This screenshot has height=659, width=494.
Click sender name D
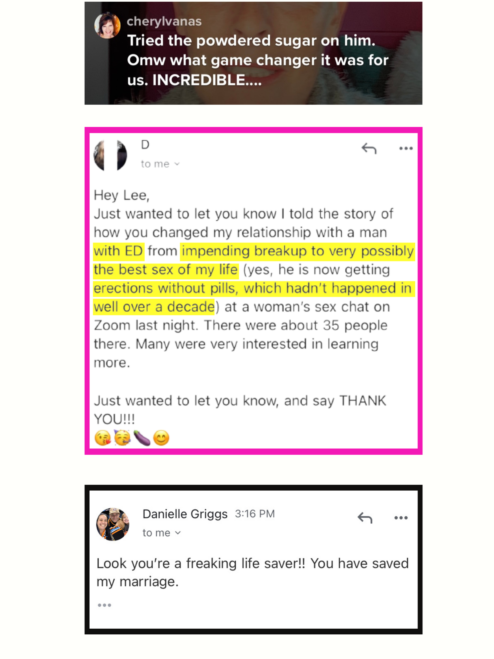(145, 144)
